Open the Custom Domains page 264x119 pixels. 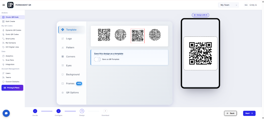point(12,82)
